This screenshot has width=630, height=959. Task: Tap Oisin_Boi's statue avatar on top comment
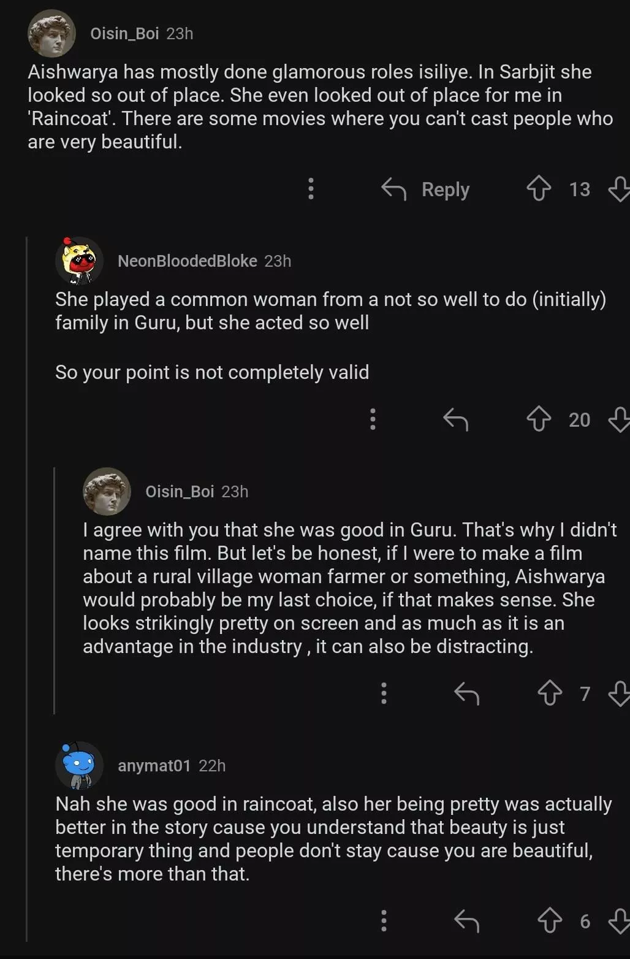point(51,33)
